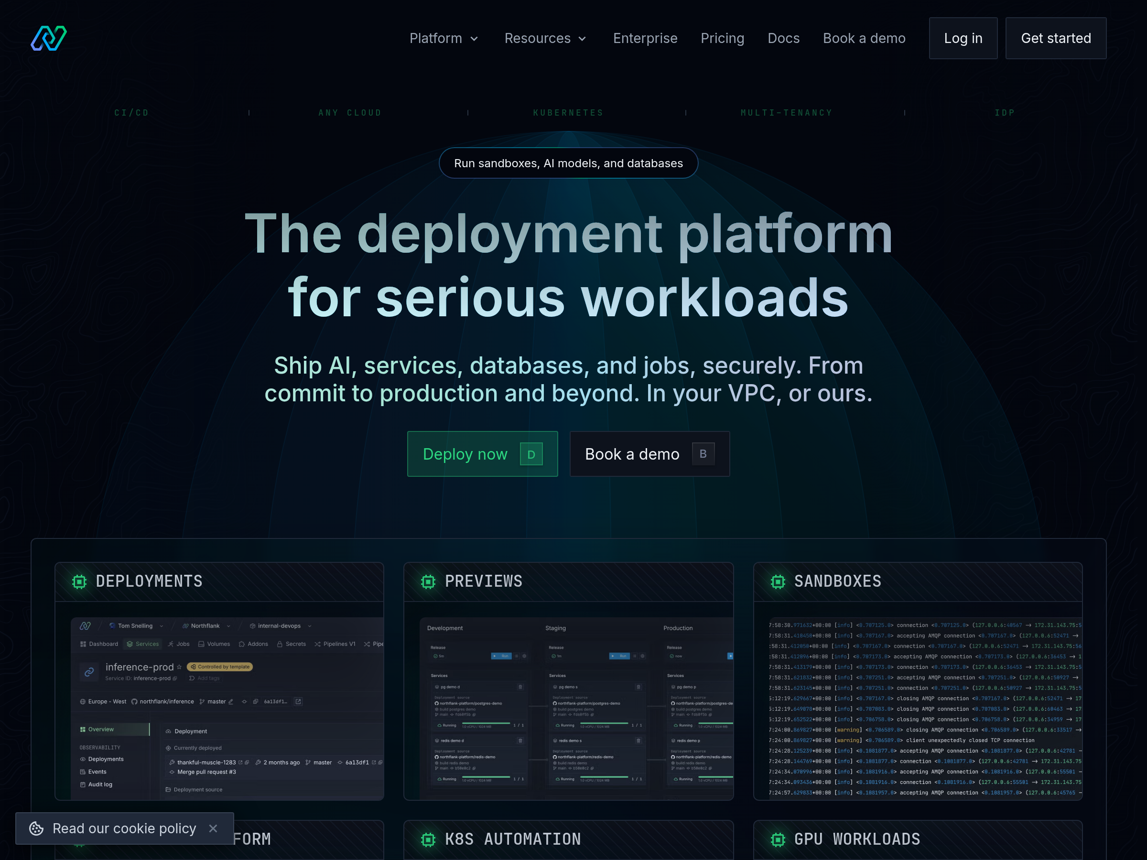Select Services tab in dashboard preview

[x=143, y=644]
